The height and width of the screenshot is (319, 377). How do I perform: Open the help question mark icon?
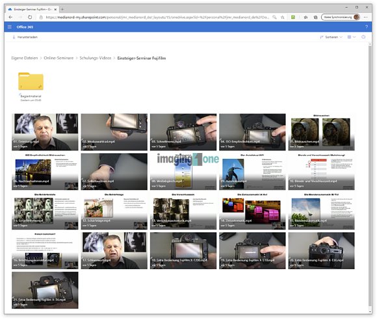(x=367, y=27)
